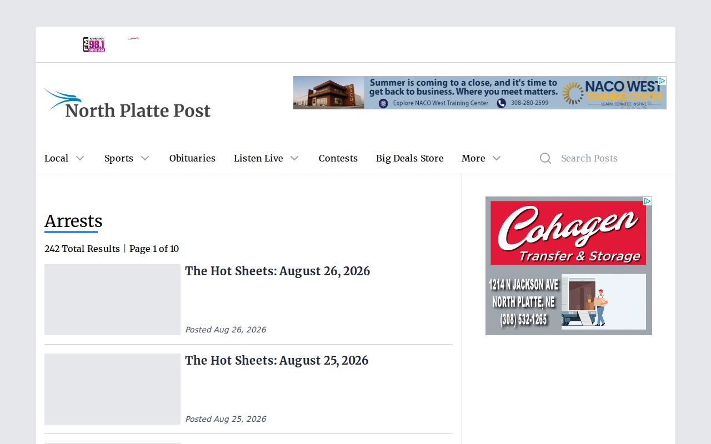This screenshot has height=444, width=711.
Task: Click the '242 Total Results' text
Action: [x=82, y=249]
